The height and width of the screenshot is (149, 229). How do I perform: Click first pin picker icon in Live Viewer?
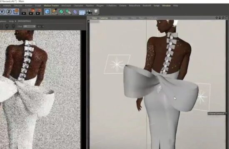[7, 26]
